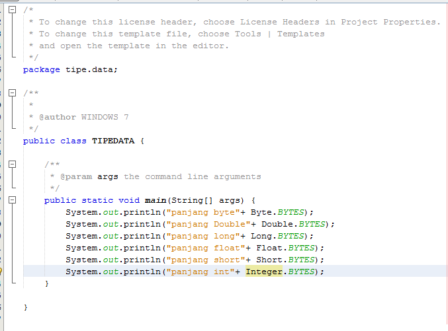This screenshot has height=331, width=448.
Task: Click the "panjang short" string literal
Action: coord(206,260)
